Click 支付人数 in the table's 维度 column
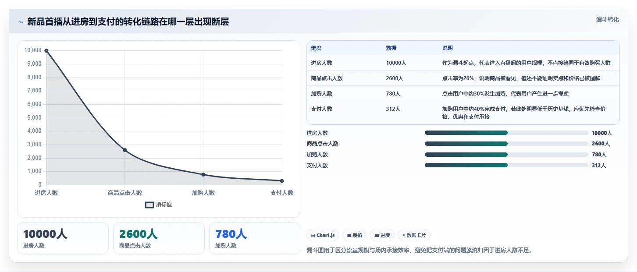The width and height of the screenshot is (637, 272). [x=322, y=109]
